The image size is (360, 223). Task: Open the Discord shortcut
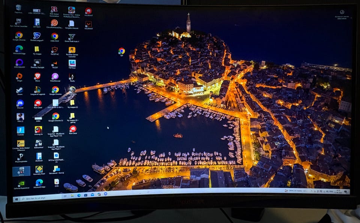pos(20,104)
